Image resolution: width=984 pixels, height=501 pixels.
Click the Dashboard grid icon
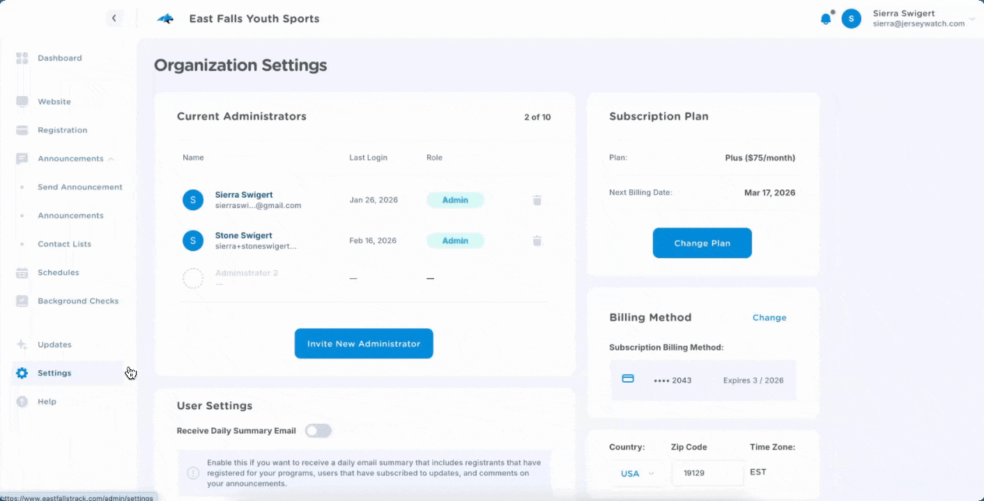point(22,58)
